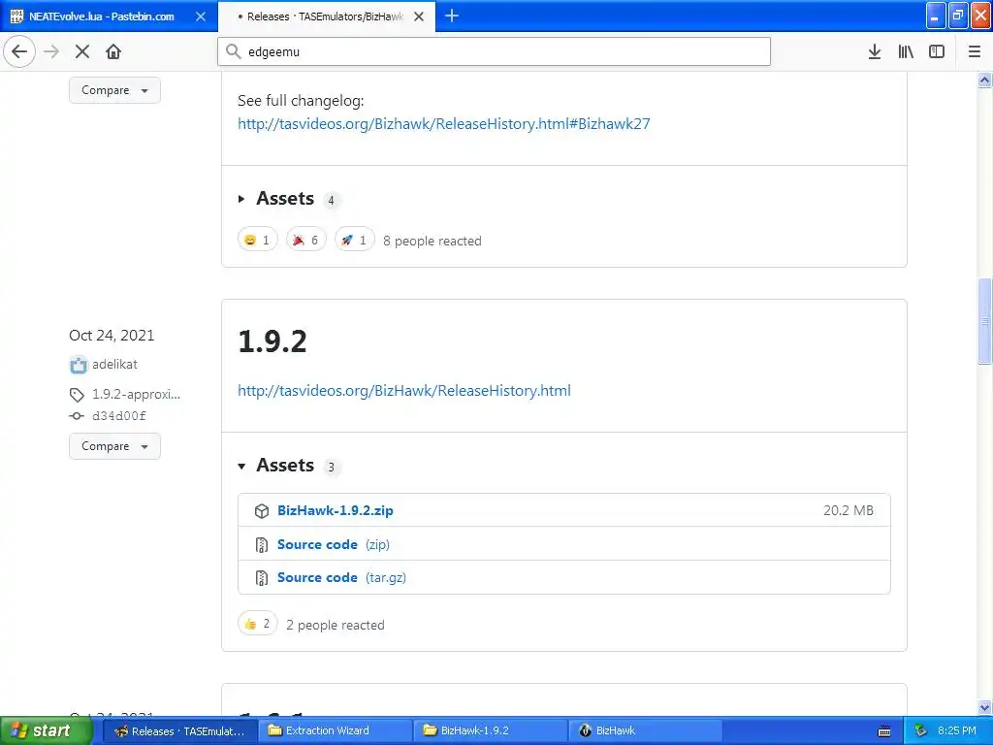Open the 1.9.2 ReleaseHistory.html link

coord(404,390)
